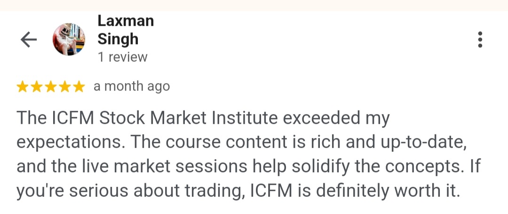Tap the '1 review' count
This screenshot has height=214, width=508.
[122, 57]
